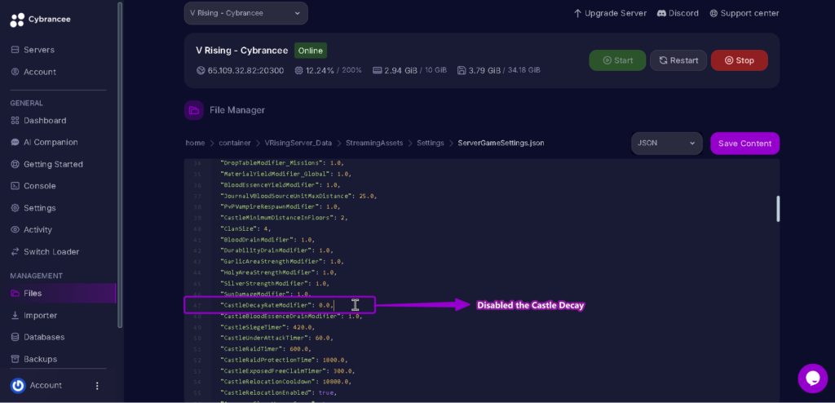Open the account three-dot menu
Viewport: 835px width, 403px height.
[97, 385]
